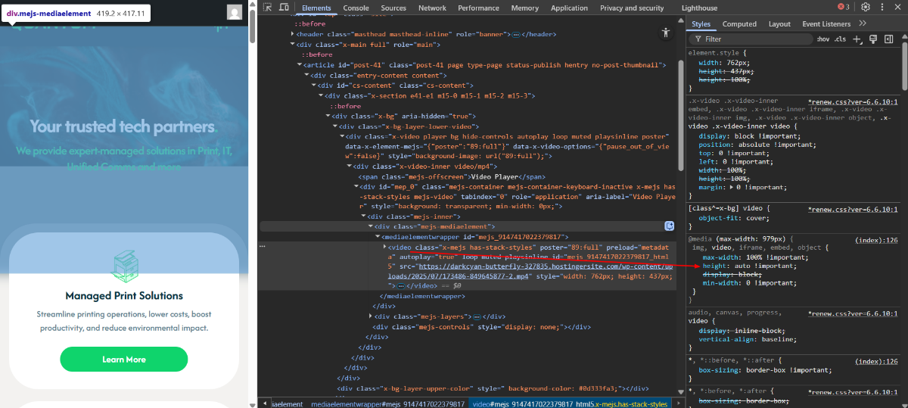Click the ellipsis badge in the header element
The height and width of the screenshot is (408, 908).
point(516,35)
